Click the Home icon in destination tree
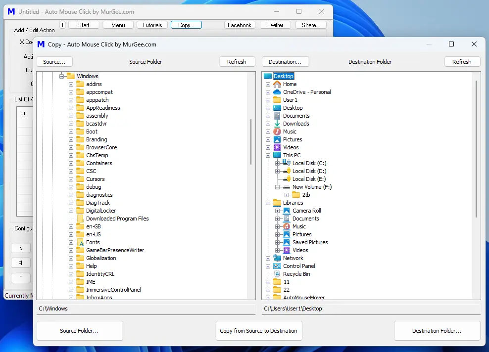This screenshot has height=352, width=489. (x=277, y=84)
